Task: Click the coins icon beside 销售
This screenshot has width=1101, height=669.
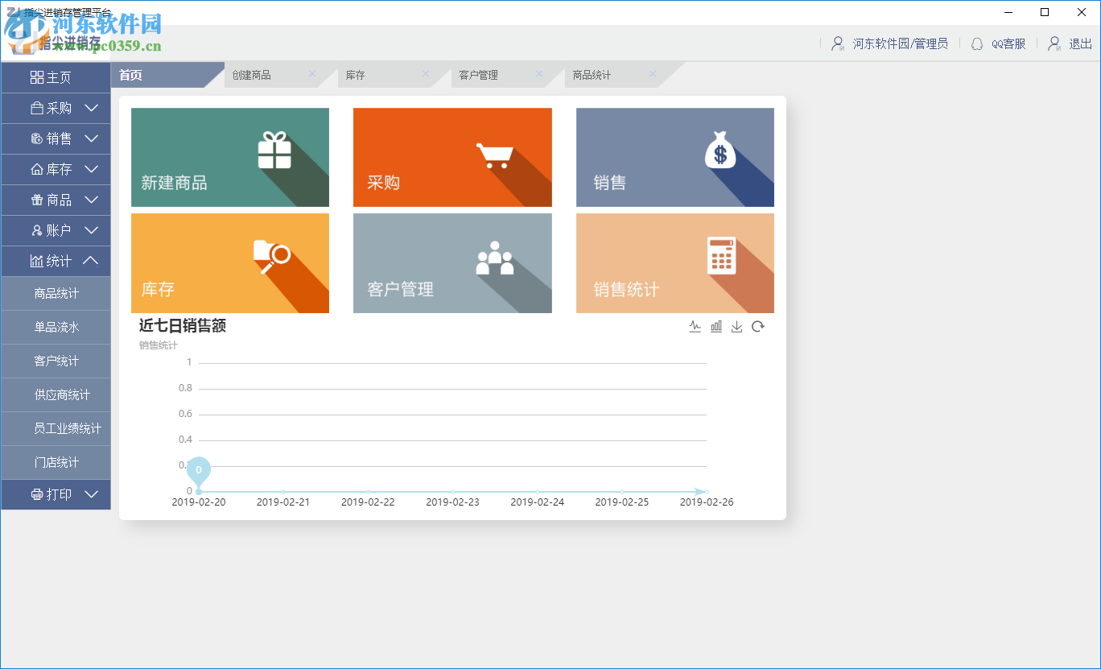Action: point(37,138)
